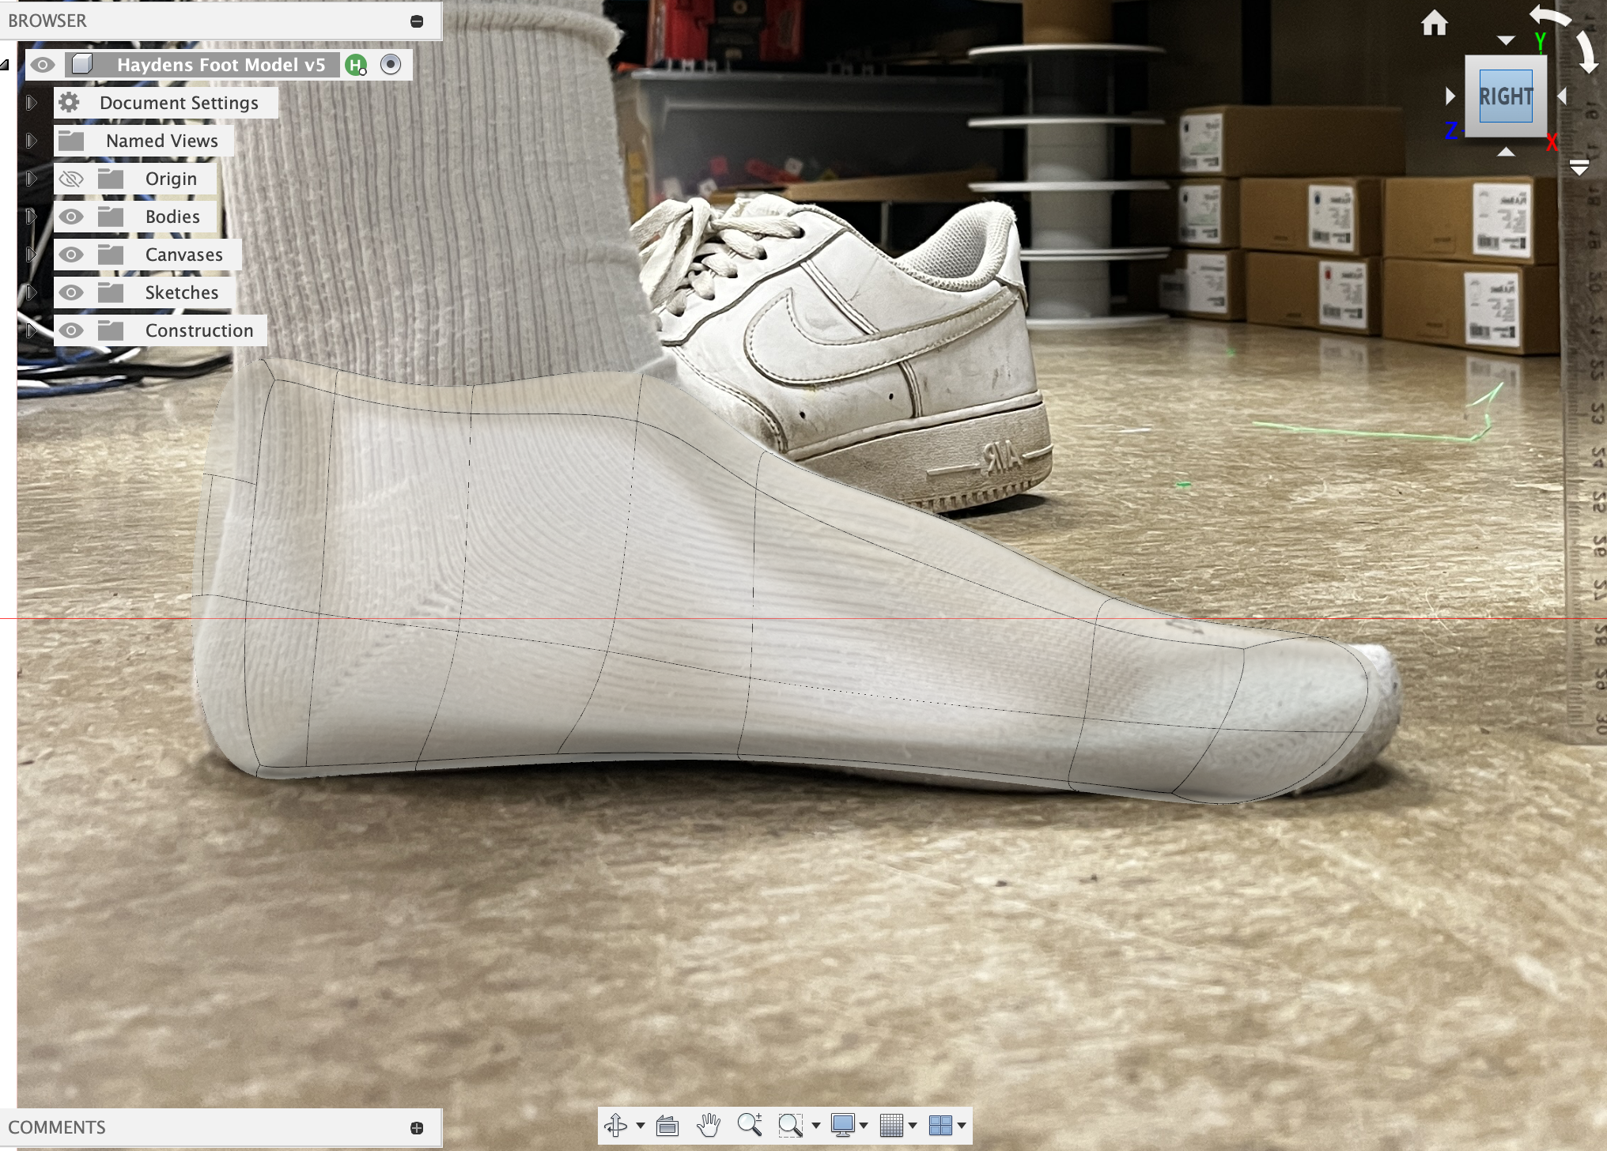Expand the Display Settings dropdown arrow
The image size is (1607, 1151).
click(864, 1126)
